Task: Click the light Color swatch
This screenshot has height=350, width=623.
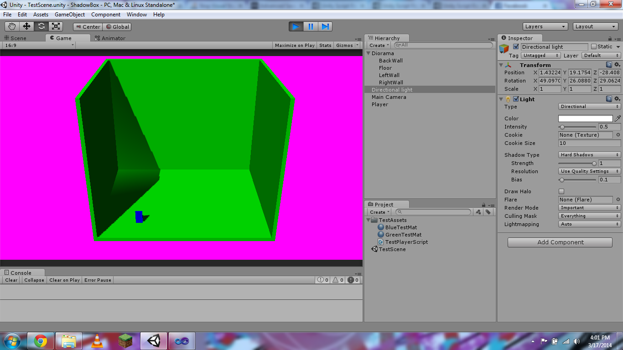Action: pos(586,118)
